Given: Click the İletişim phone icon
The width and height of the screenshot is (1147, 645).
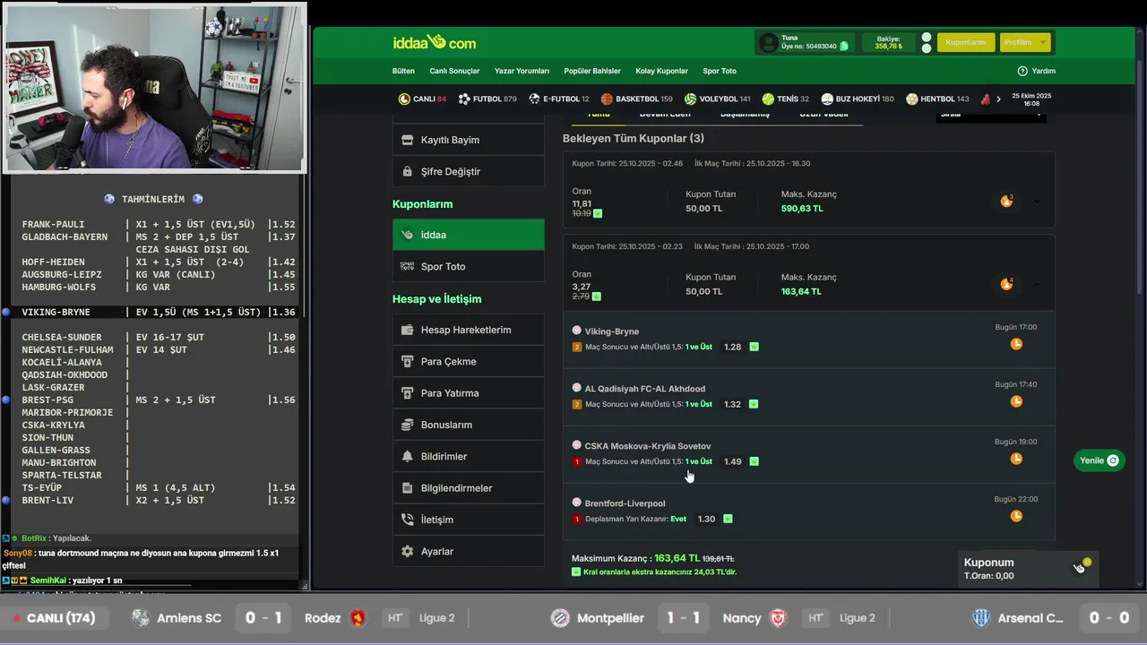Looking at the screenshot, I should [407, 520].
